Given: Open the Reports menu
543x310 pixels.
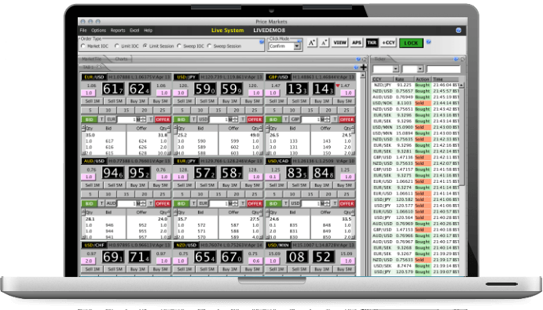Looking at the screenshot, I should pos(118,31).
